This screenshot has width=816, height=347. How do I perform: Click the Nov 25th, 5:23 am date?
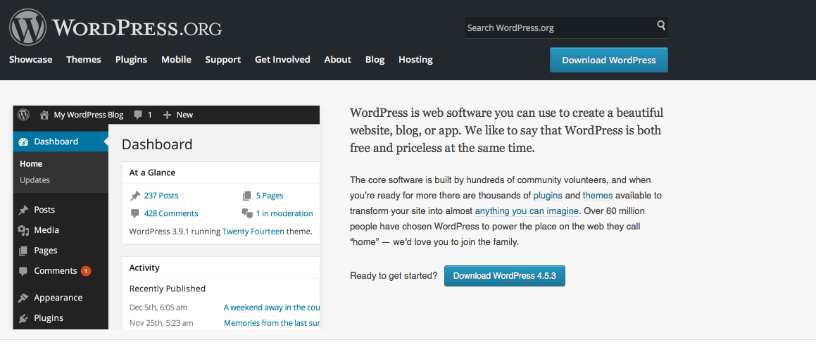tap(161, 323)
